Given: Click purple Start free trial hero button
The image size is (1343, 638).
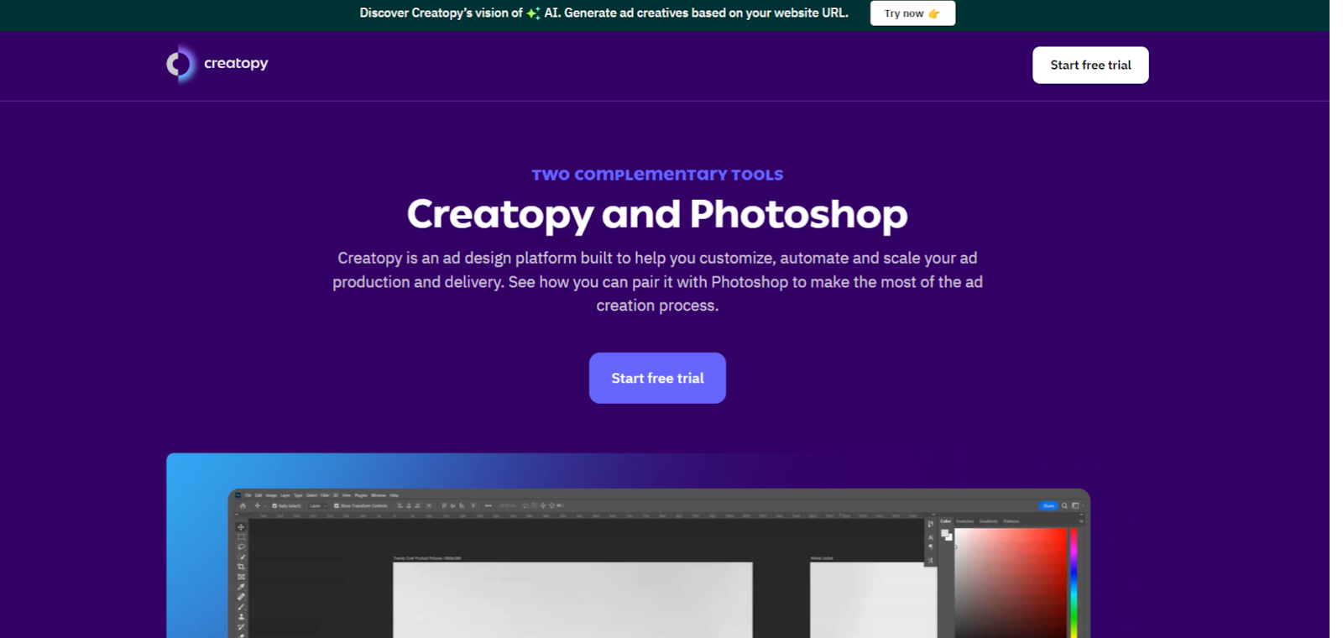Looking at the screenshot, I should point(657,378).
